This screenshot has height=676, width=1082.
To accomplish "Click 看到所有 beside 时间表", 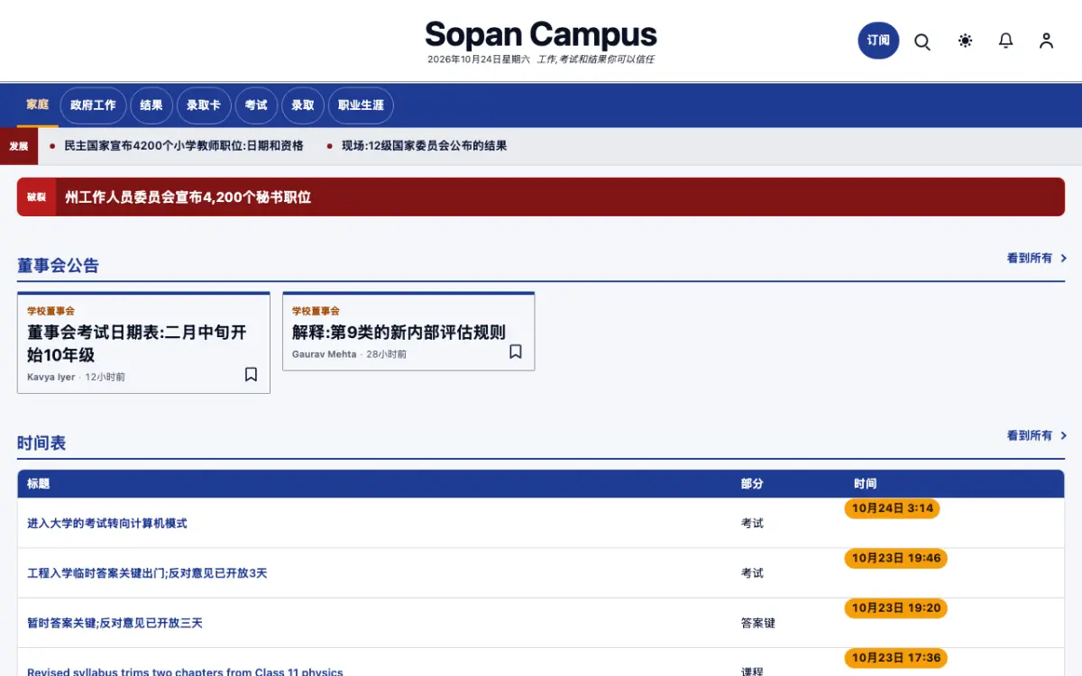I will click(1037, 435).
